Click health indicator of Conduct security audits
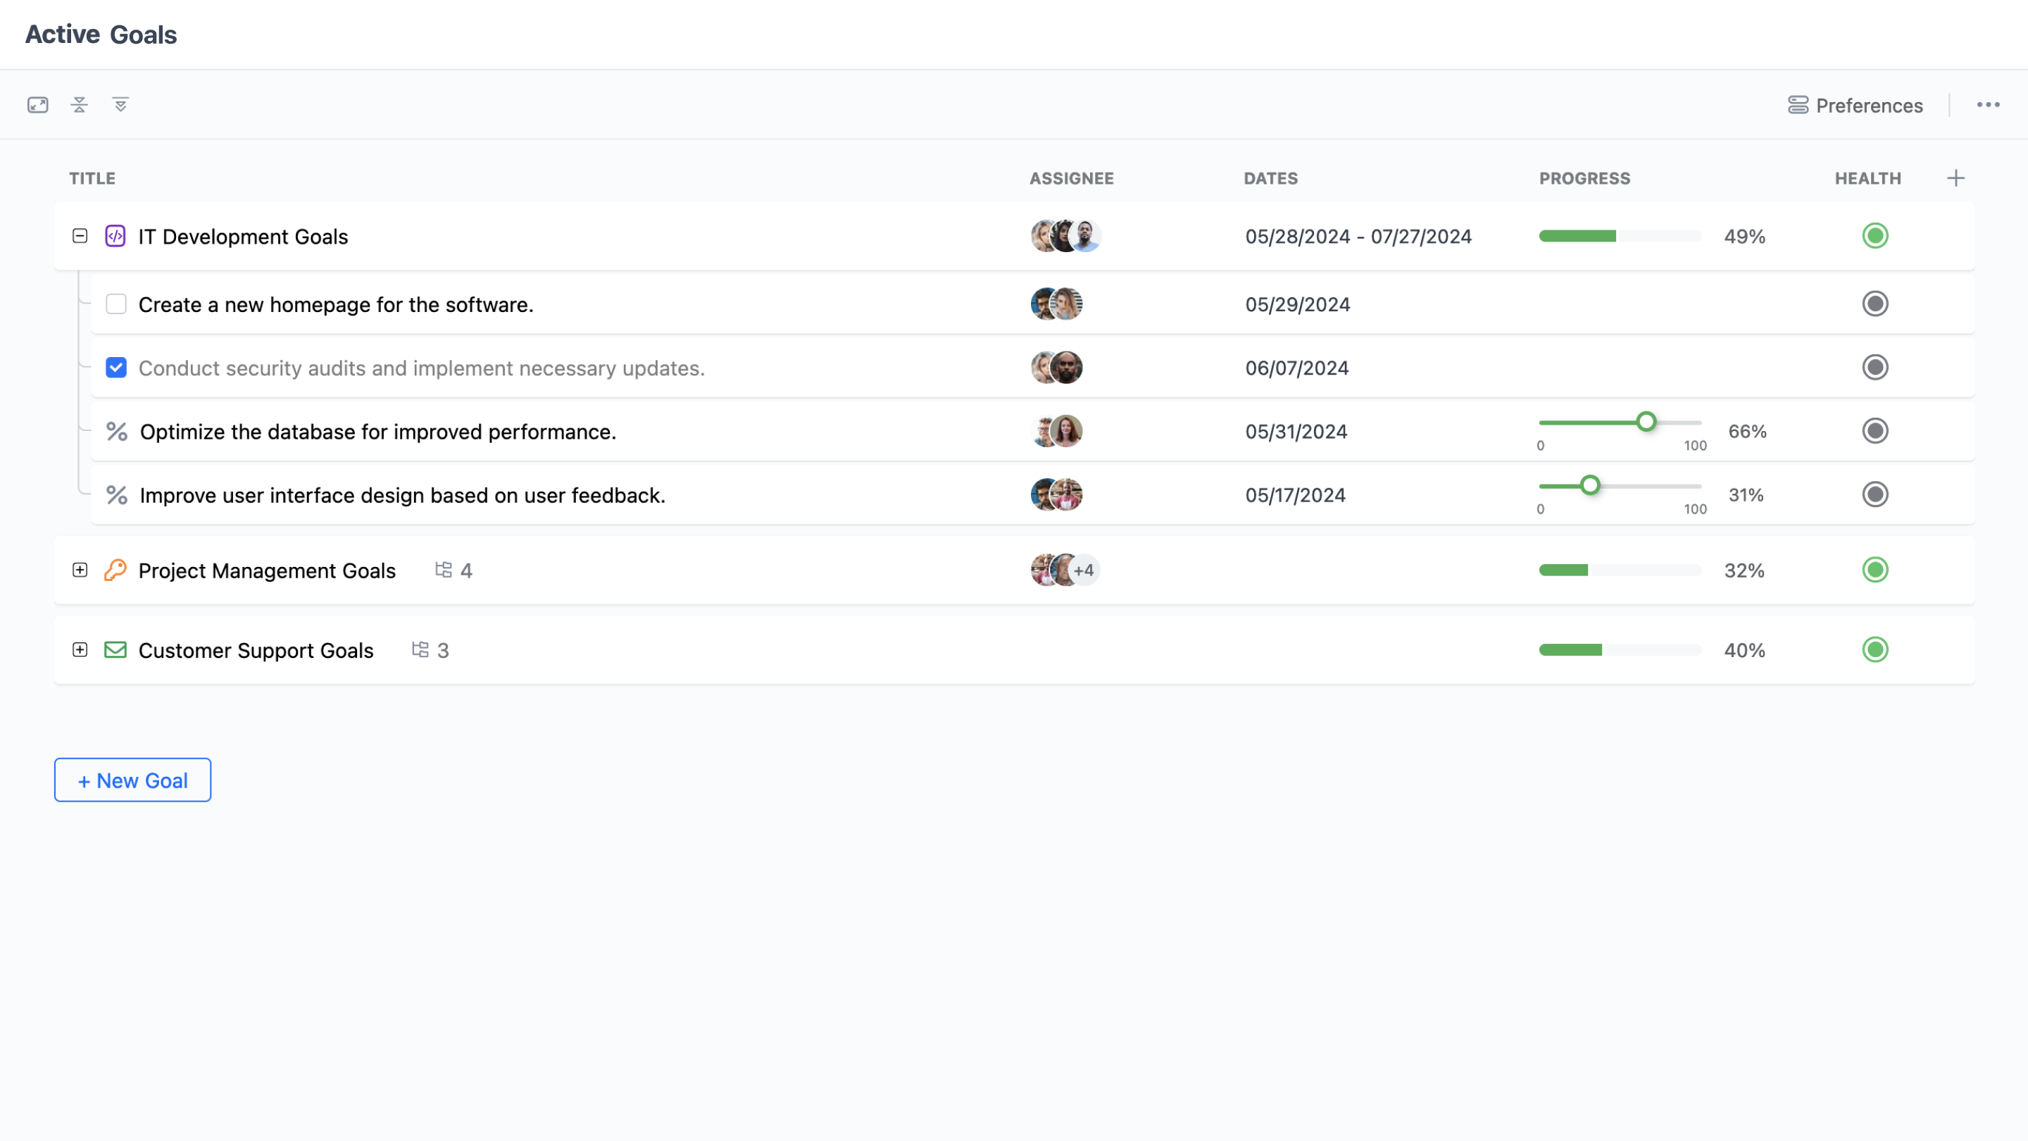The height and width of the screenshot is (1141, 2028). pyautogui.click(x=1874, y=368)
